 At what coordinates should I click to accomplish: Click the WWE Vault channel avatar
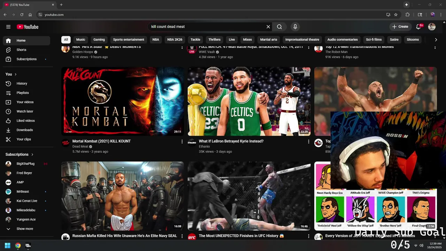click(192, 49)
